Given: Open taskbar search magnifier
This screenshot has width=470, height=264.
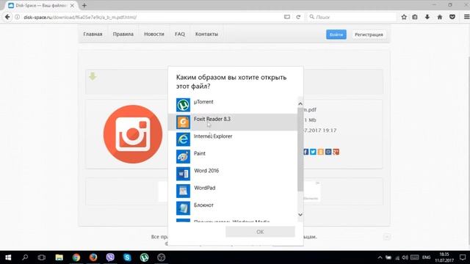Looking at the screenshot, I should click(25, 257).
